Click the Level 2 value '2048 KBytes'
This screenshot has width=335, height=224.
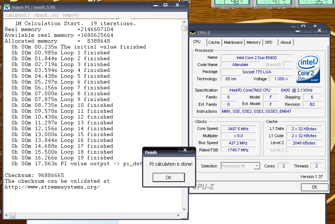pyautogui.click(x=304, y=143)
